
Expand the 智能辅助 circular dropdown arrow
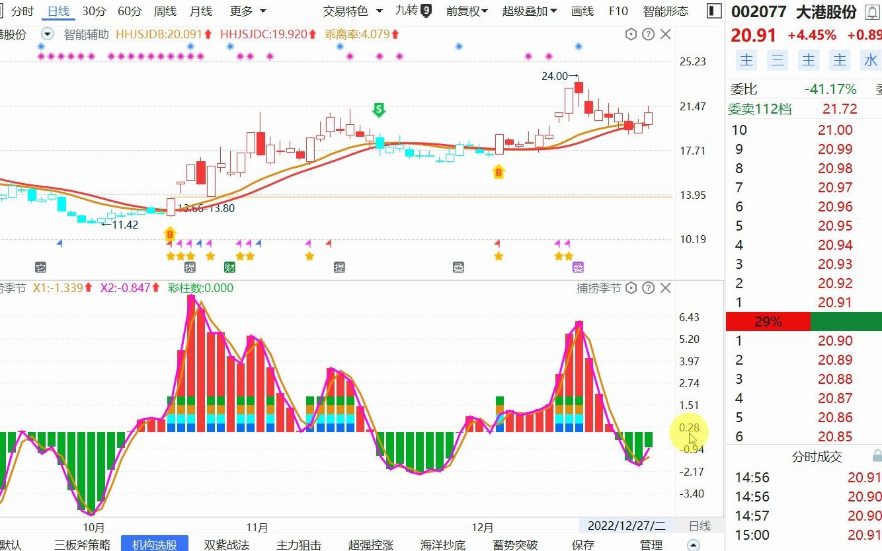coord(48,34)
